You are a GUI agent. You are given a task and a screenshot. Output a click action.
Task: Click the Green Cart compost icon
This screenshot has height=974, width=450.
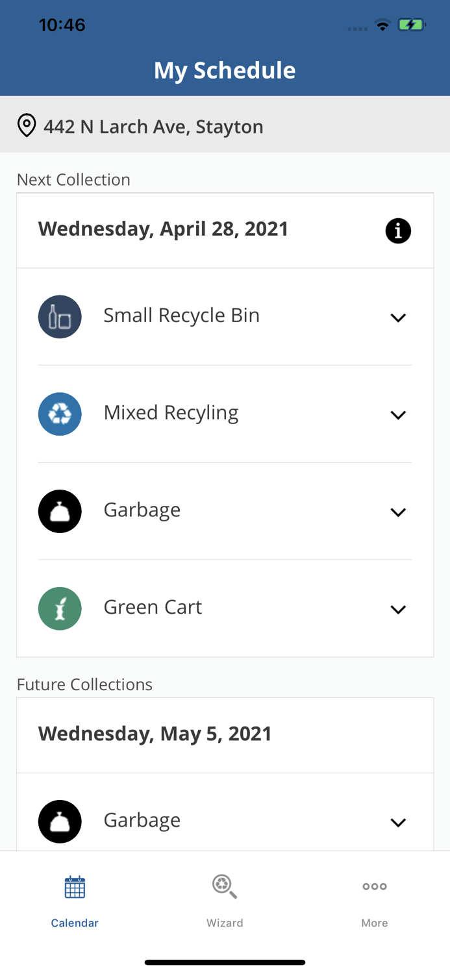coord(60,608)
